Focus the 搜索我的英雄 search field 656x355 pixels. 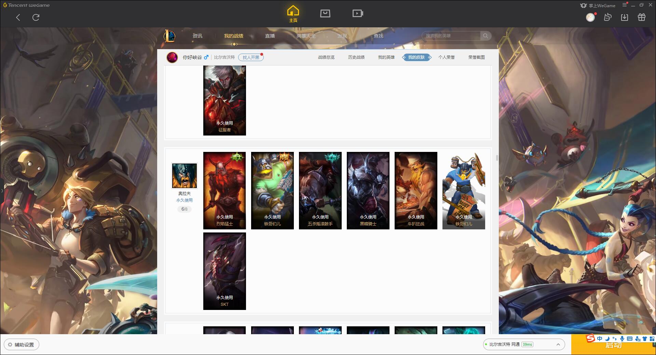pyautogui.click(x=452, y=36)
